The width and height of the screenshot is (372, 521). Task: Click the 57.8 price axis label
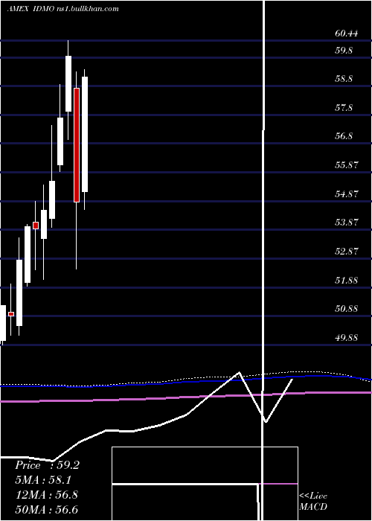click(344, 108)
